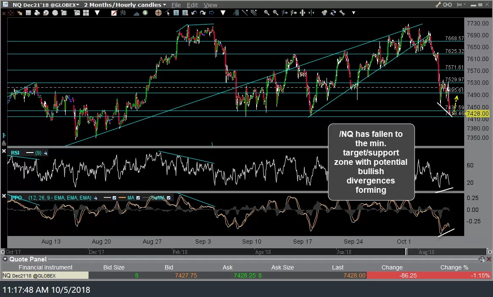493x297 pixels.
Task: Expand the first white triangle toolbar dropdown
Action: click(97, 13)
